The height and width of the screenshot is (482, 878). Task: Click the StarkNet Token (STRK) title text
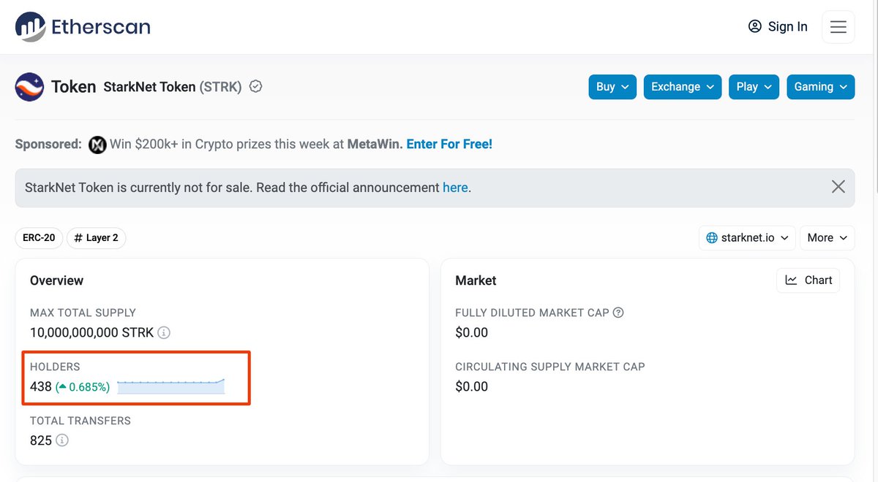(173, 87)
